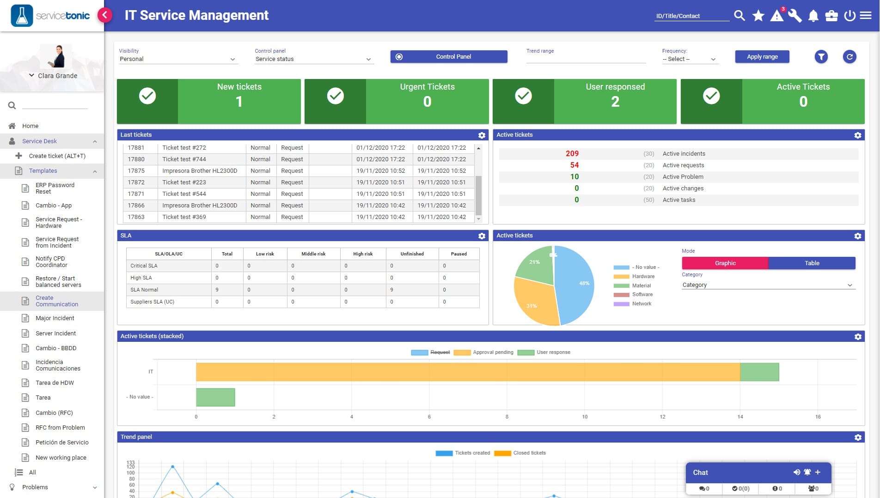
Task: Click the ServiceTonic flask logo
Action: click(x=22, y=16)
